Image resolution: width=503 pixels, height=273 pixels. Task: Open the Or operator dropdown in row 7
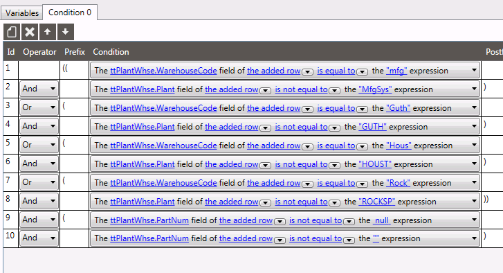click(39, 182)
